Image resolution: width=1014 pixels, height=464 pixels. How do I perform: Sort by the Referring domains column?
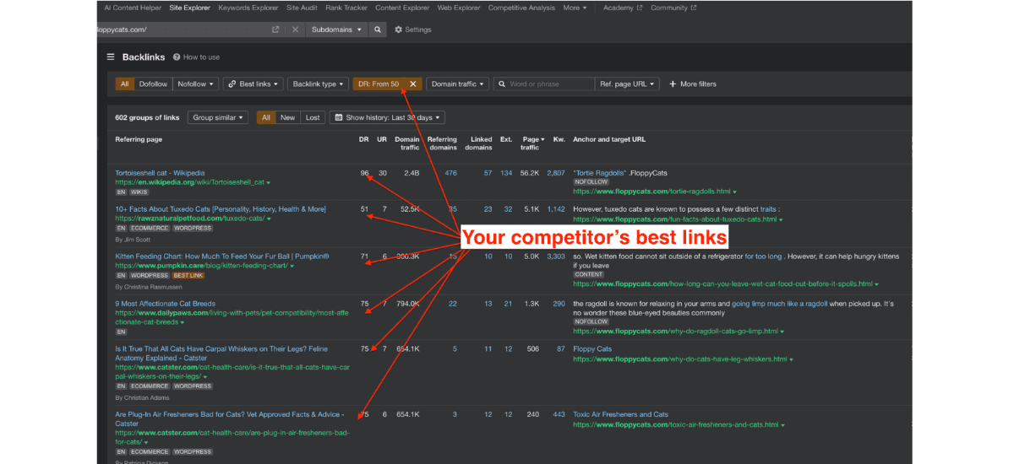442,143
